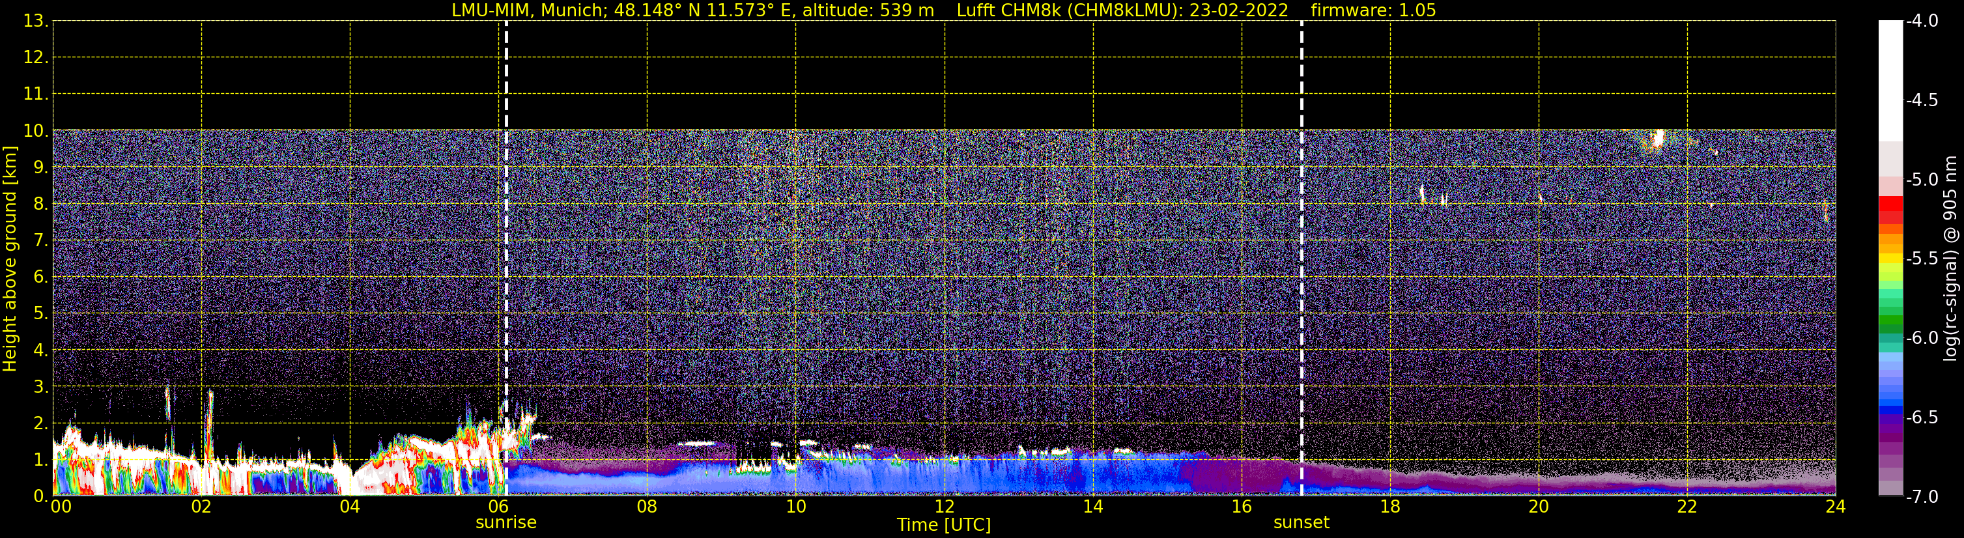Click the time axis tick "18"
1964x538 pixels.
(1391, 507)
